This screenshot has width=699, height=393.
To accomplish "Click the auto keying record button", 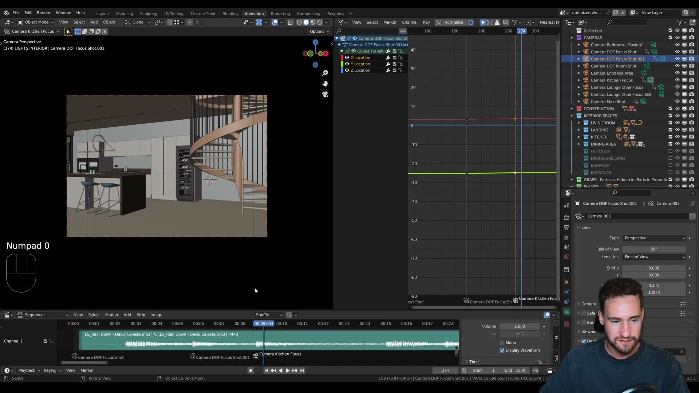I will [x=250, y=370].
